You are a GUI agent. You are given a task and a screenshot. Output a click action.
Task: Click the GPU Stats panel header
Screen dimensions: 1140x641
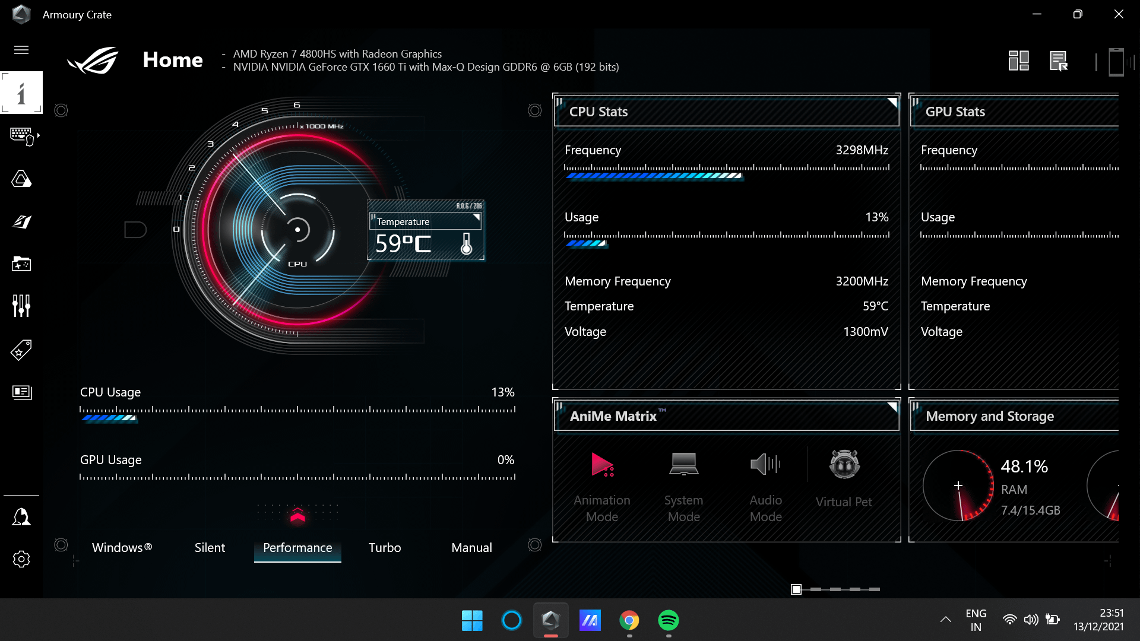click(1015, 112)
